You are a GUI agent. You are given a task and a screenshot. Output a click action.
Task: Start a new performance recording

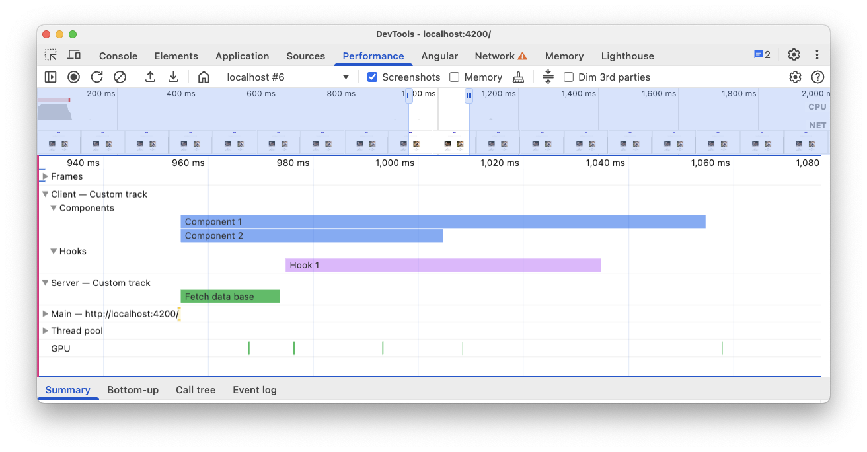(x=73, y=77)
